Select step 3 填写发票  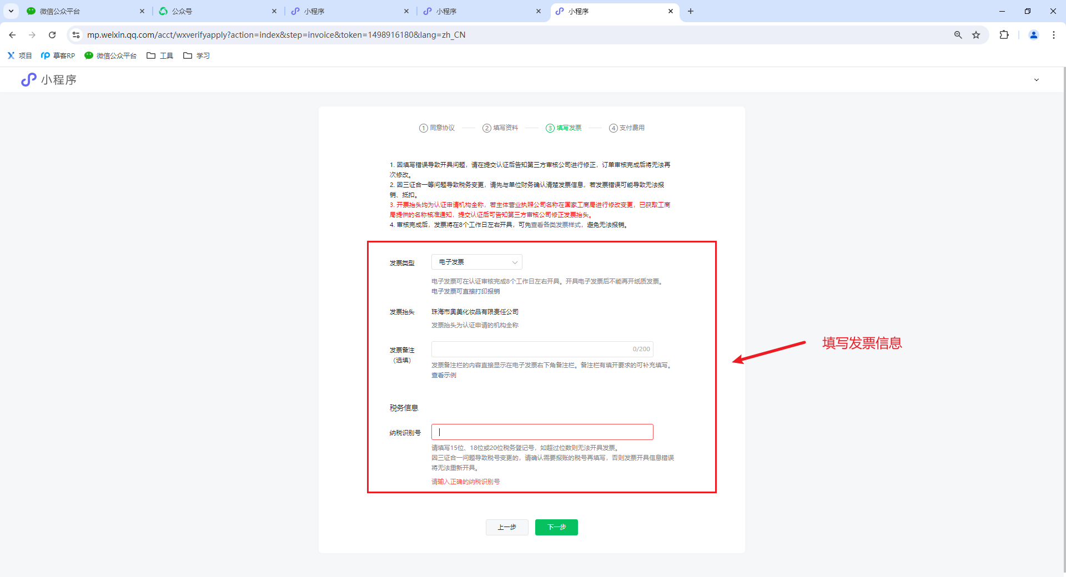click(564, 128)
